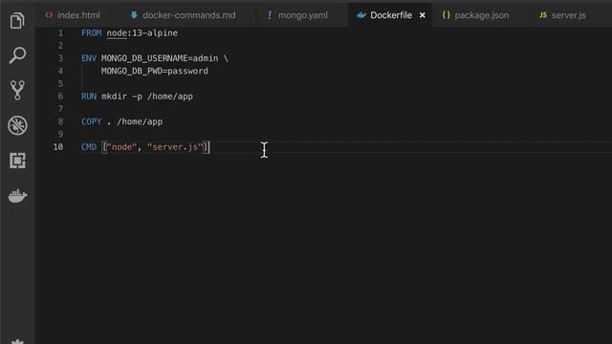Click the CMD keyword on line 10
Screen dimensions: 612x344
click(89, 147)
